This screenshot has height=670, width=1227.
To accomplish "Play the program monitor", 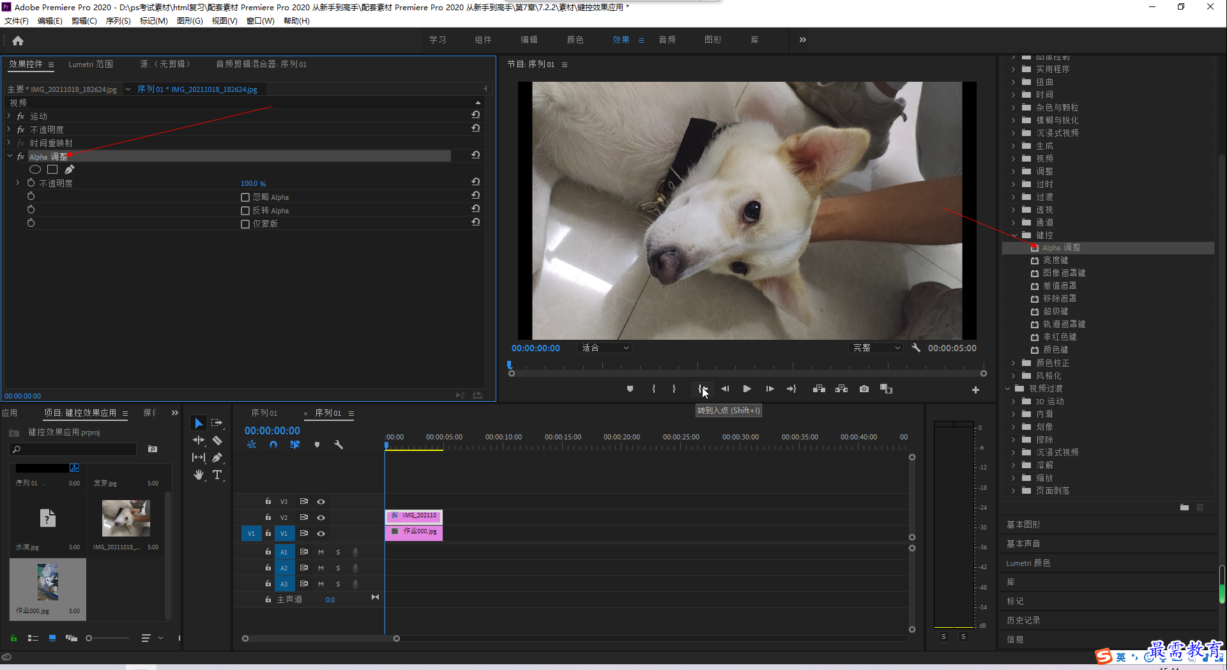I will pos(747,389).
